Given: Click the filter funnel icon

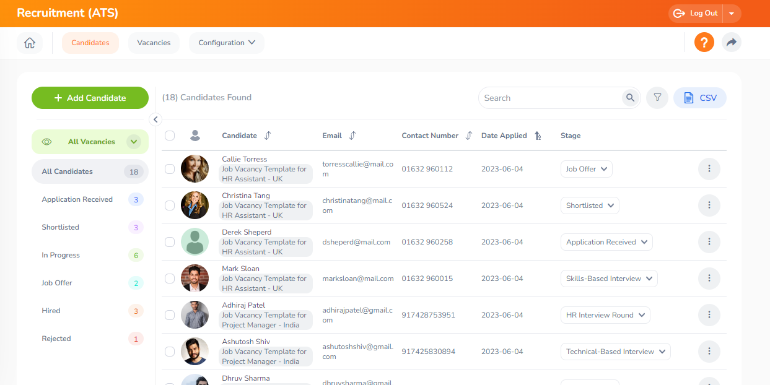Looking at the screenshot, I should pyautogui.click(x=657, y=98).
